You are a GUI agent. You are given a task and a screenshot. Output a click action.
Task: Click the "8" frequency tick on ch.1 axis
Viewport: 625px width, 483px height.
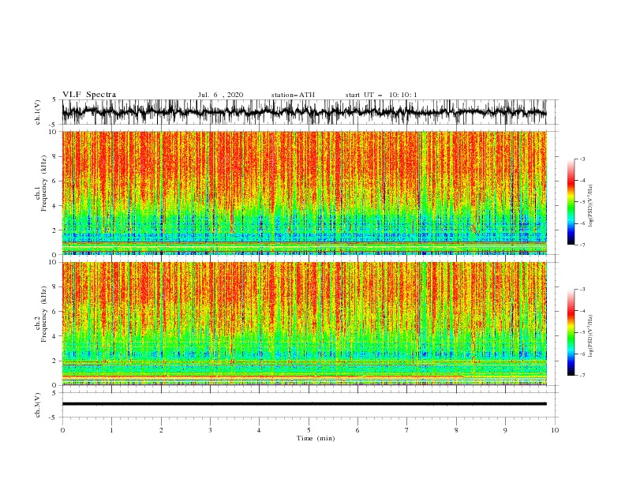pos(55,156)
